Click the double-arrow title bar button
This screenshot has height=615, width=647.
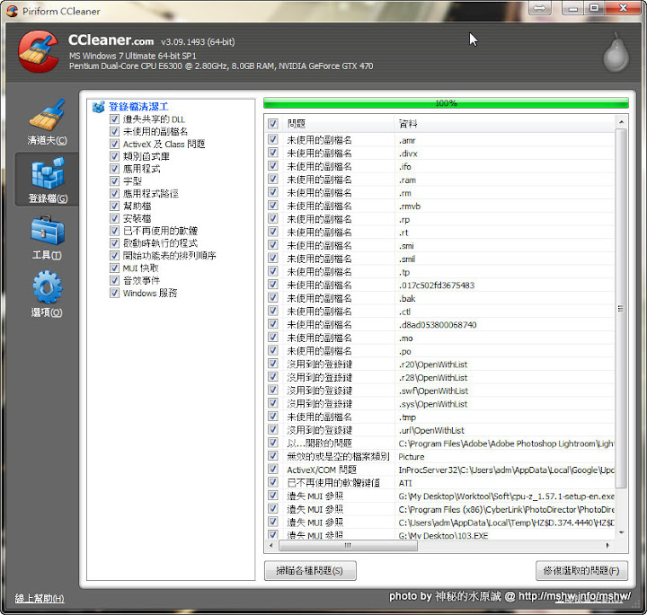pos(539,8)
